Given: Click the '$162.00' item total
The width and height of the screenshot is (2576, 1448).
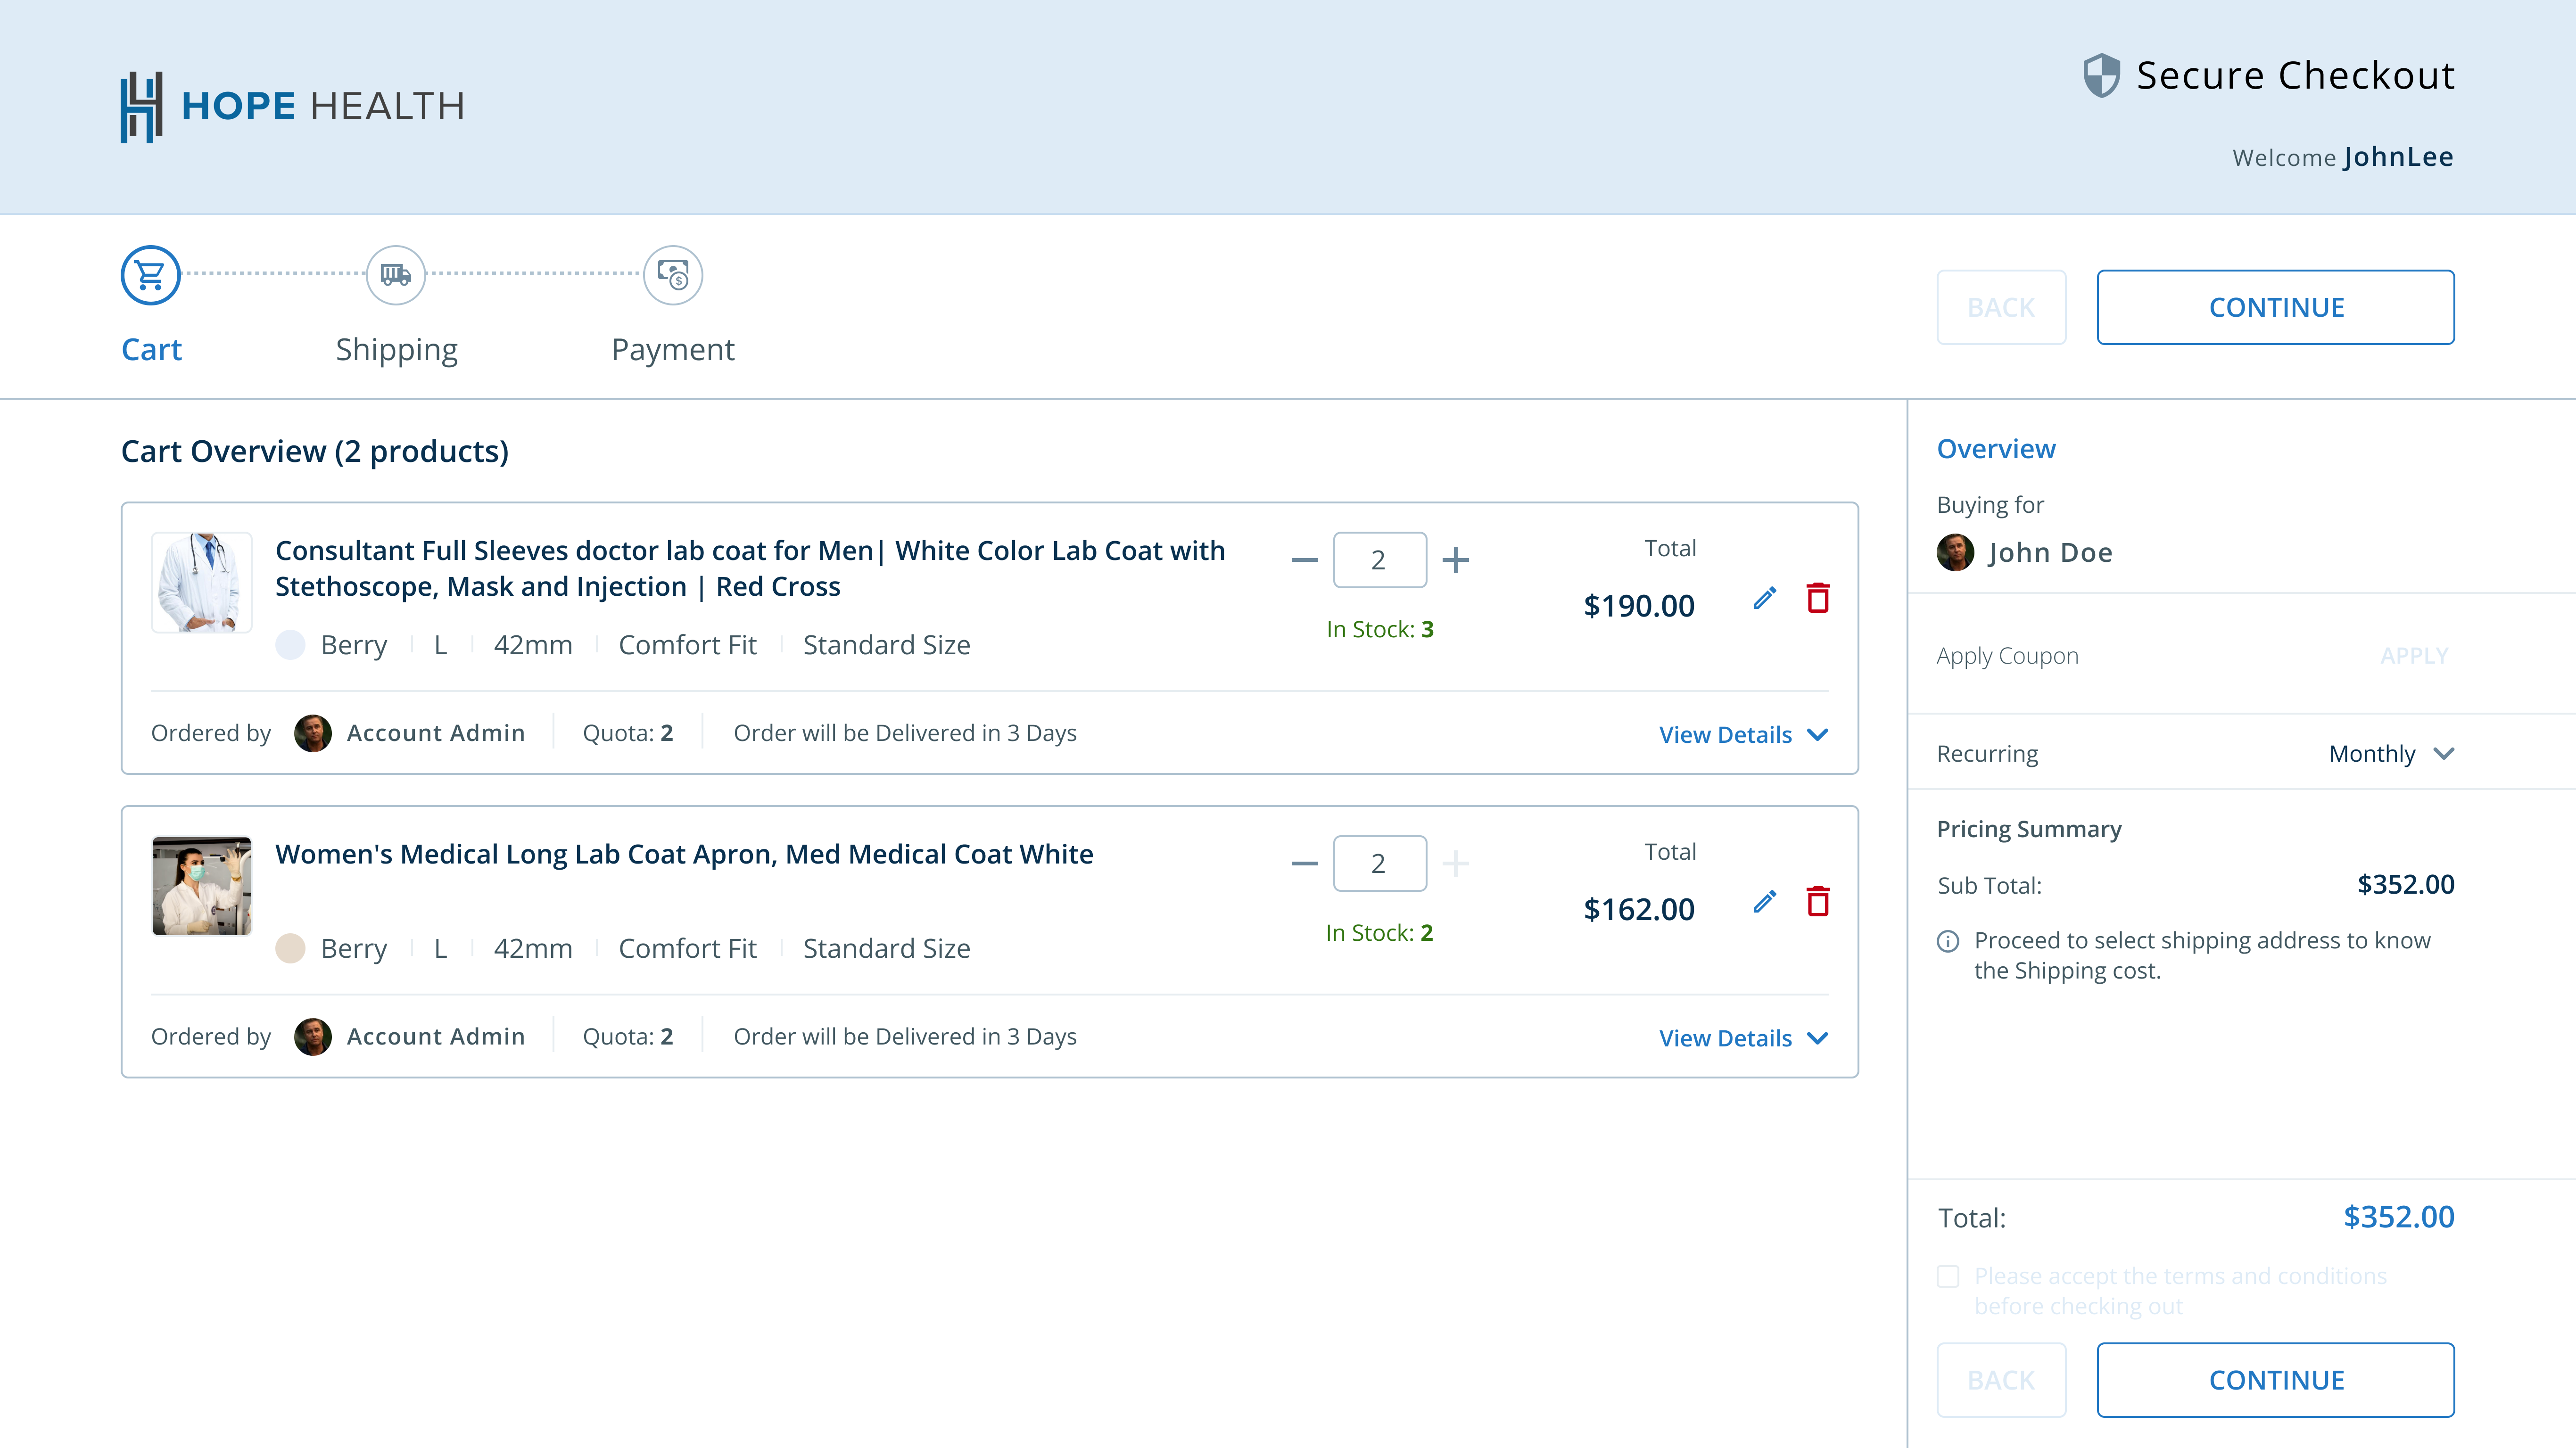Looking at the screenshot, I should point(1639,909).
